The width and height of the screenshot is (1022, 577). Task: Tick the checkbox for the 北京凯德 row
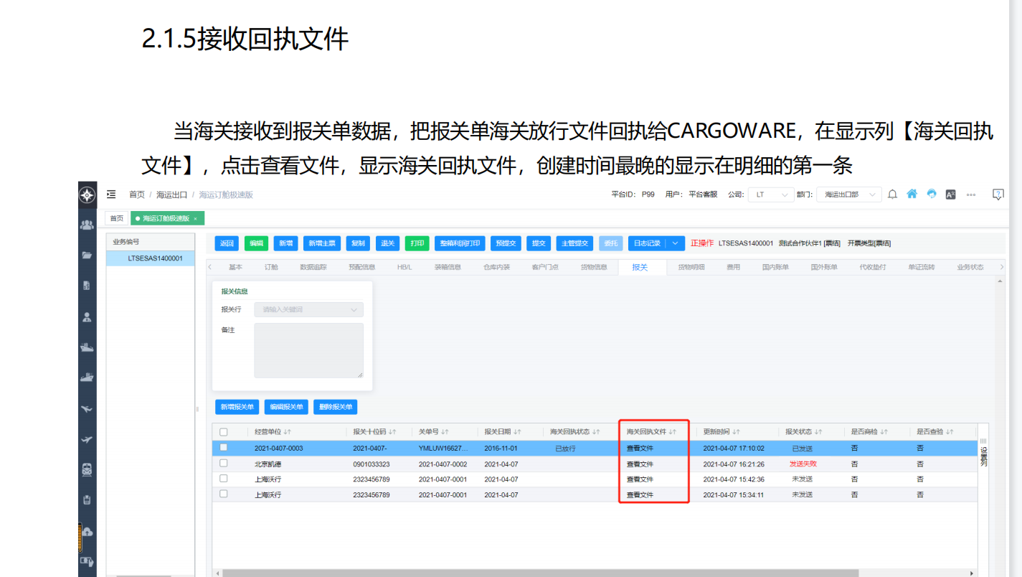pos(224,464)
